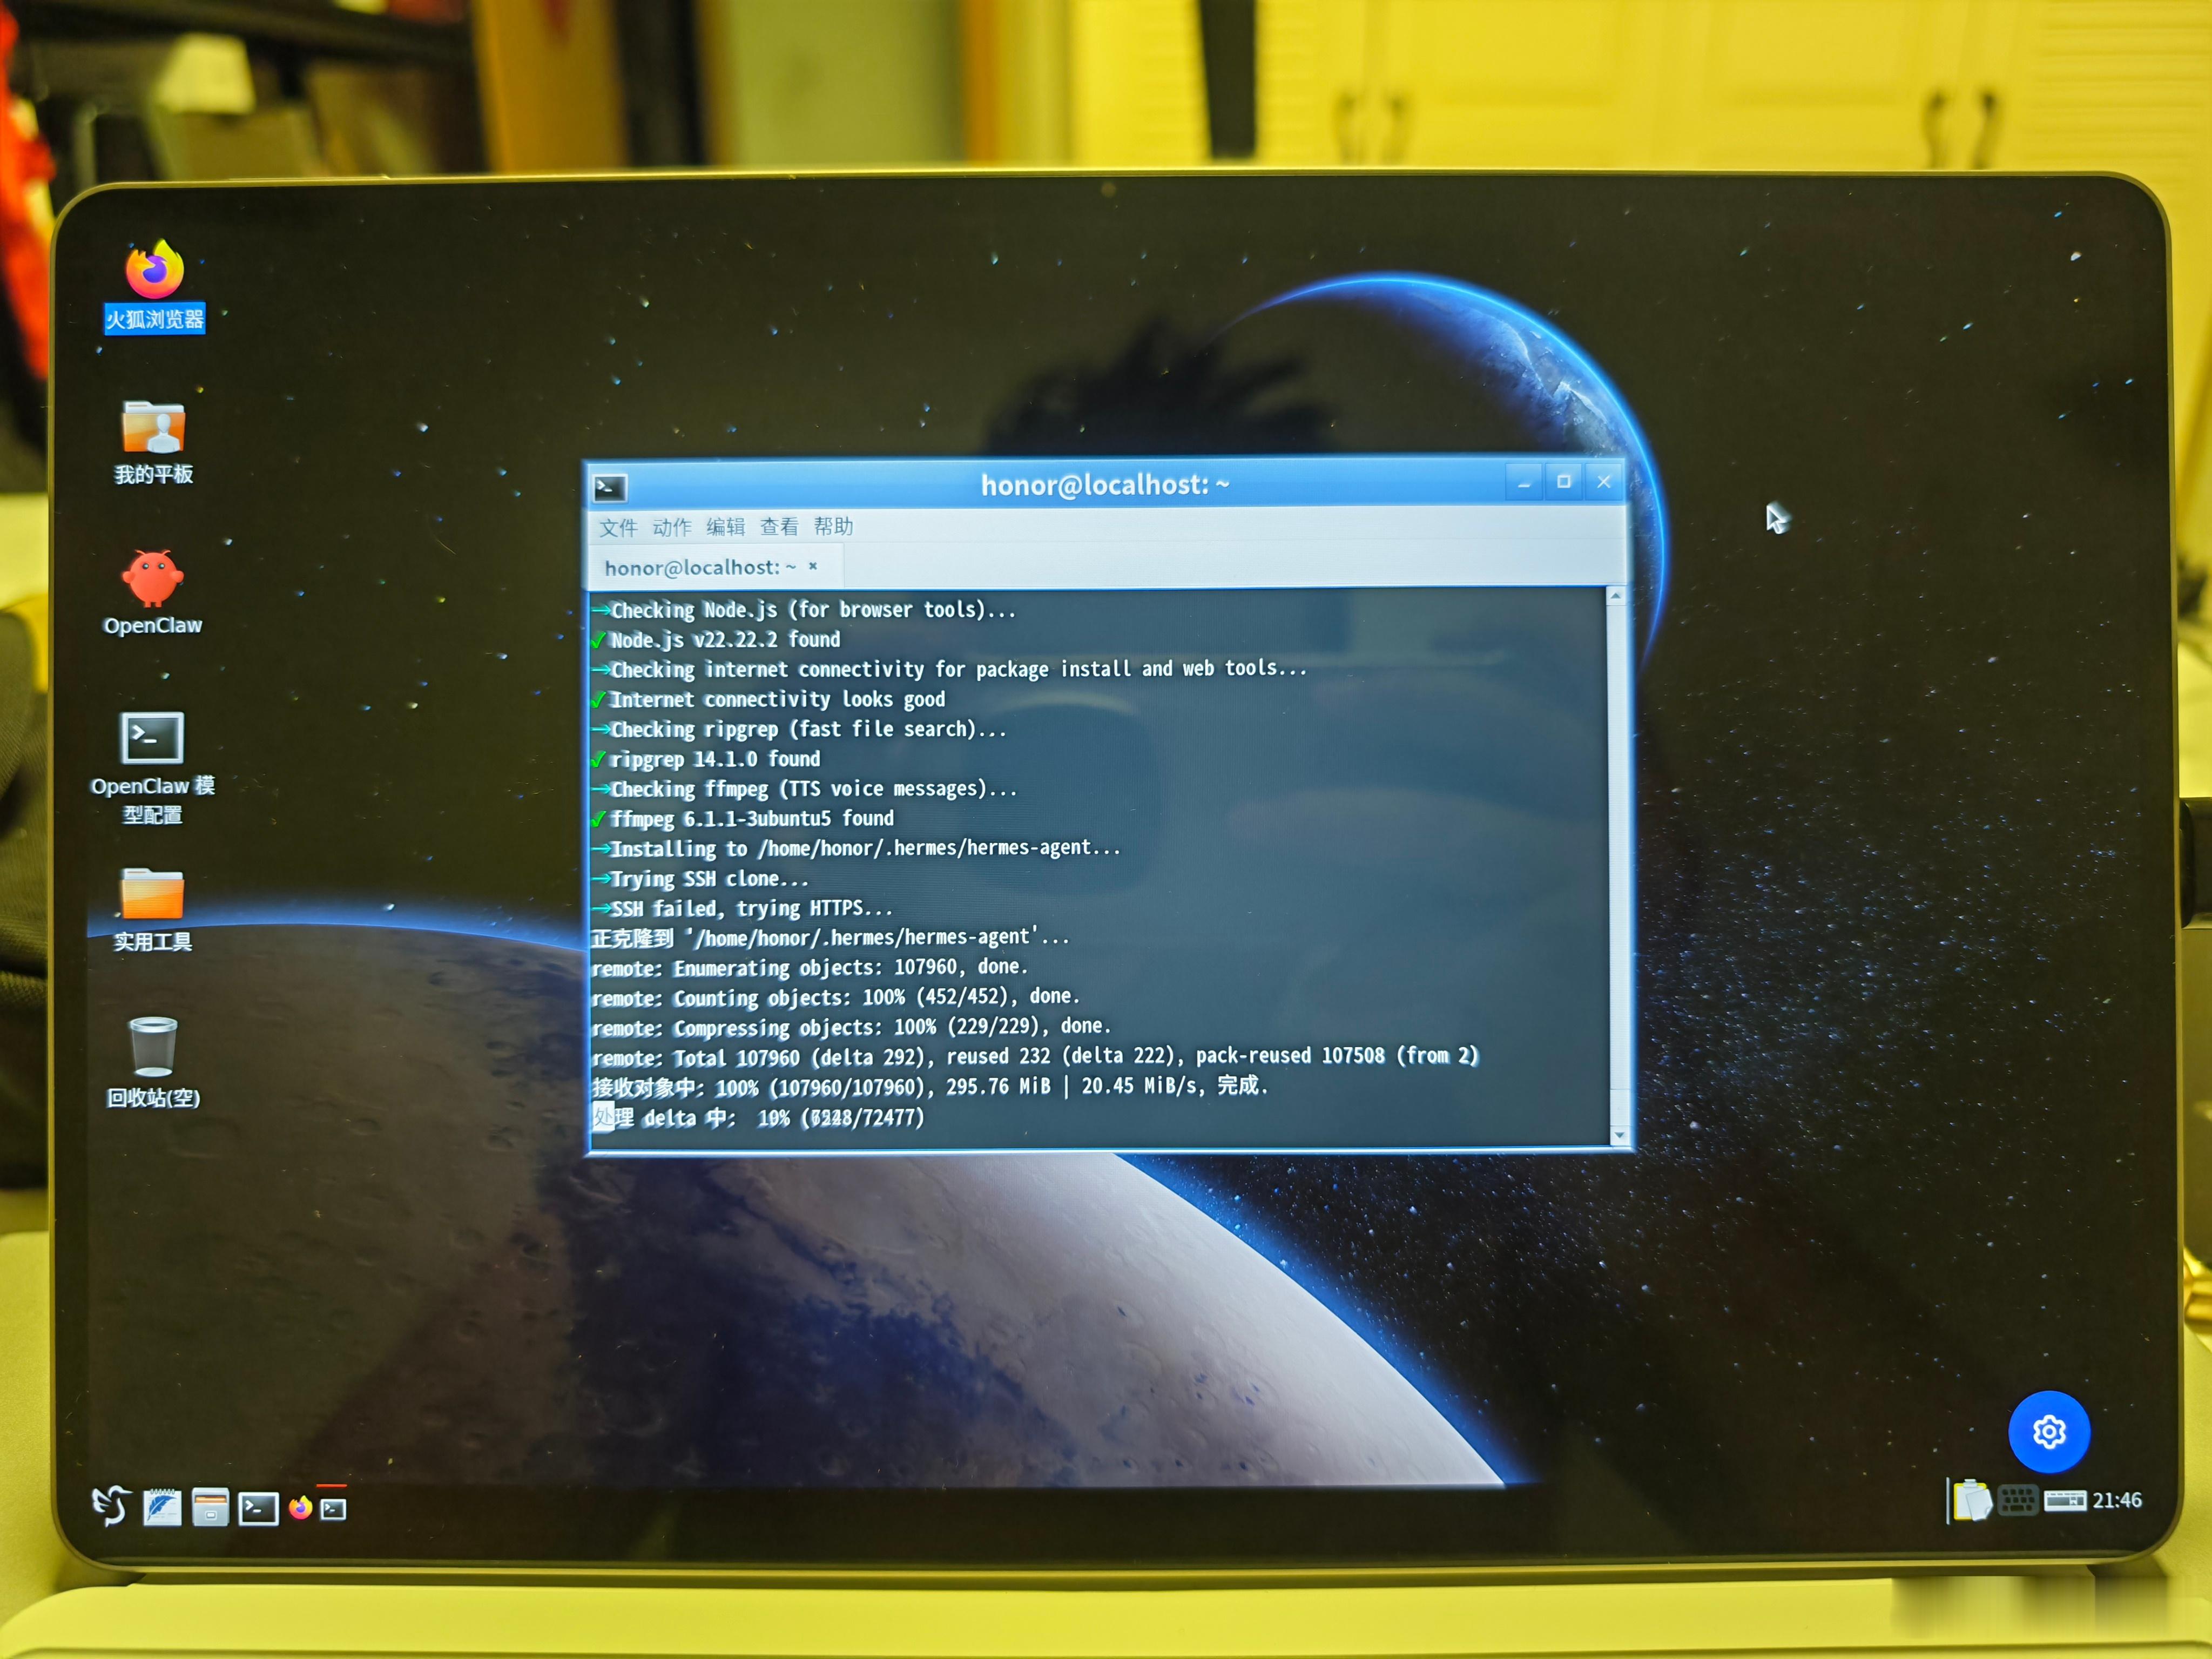The image size is (2212, 1659).
Task: Toggle the on-screen keyboard tray icon
Action: click(2017, 1501)
